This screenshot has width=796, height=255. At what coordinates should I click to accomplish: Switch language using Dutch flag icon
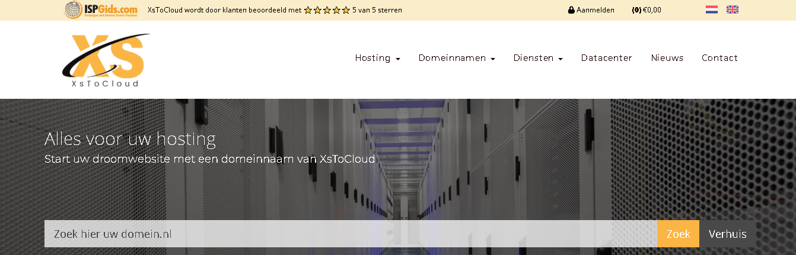[712, 9]
